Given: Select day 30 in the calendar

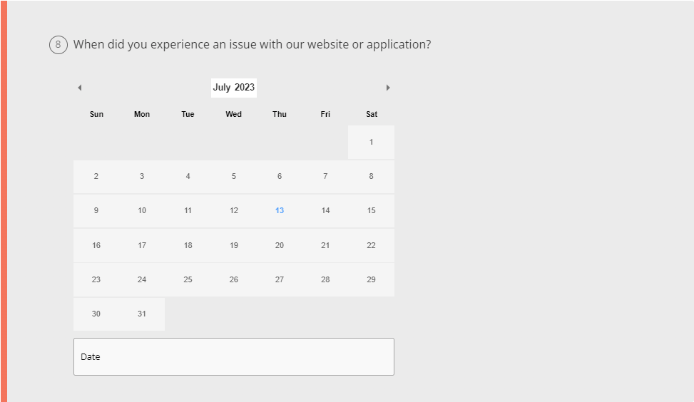Looking at the screenshot, I should click(96, 314).
